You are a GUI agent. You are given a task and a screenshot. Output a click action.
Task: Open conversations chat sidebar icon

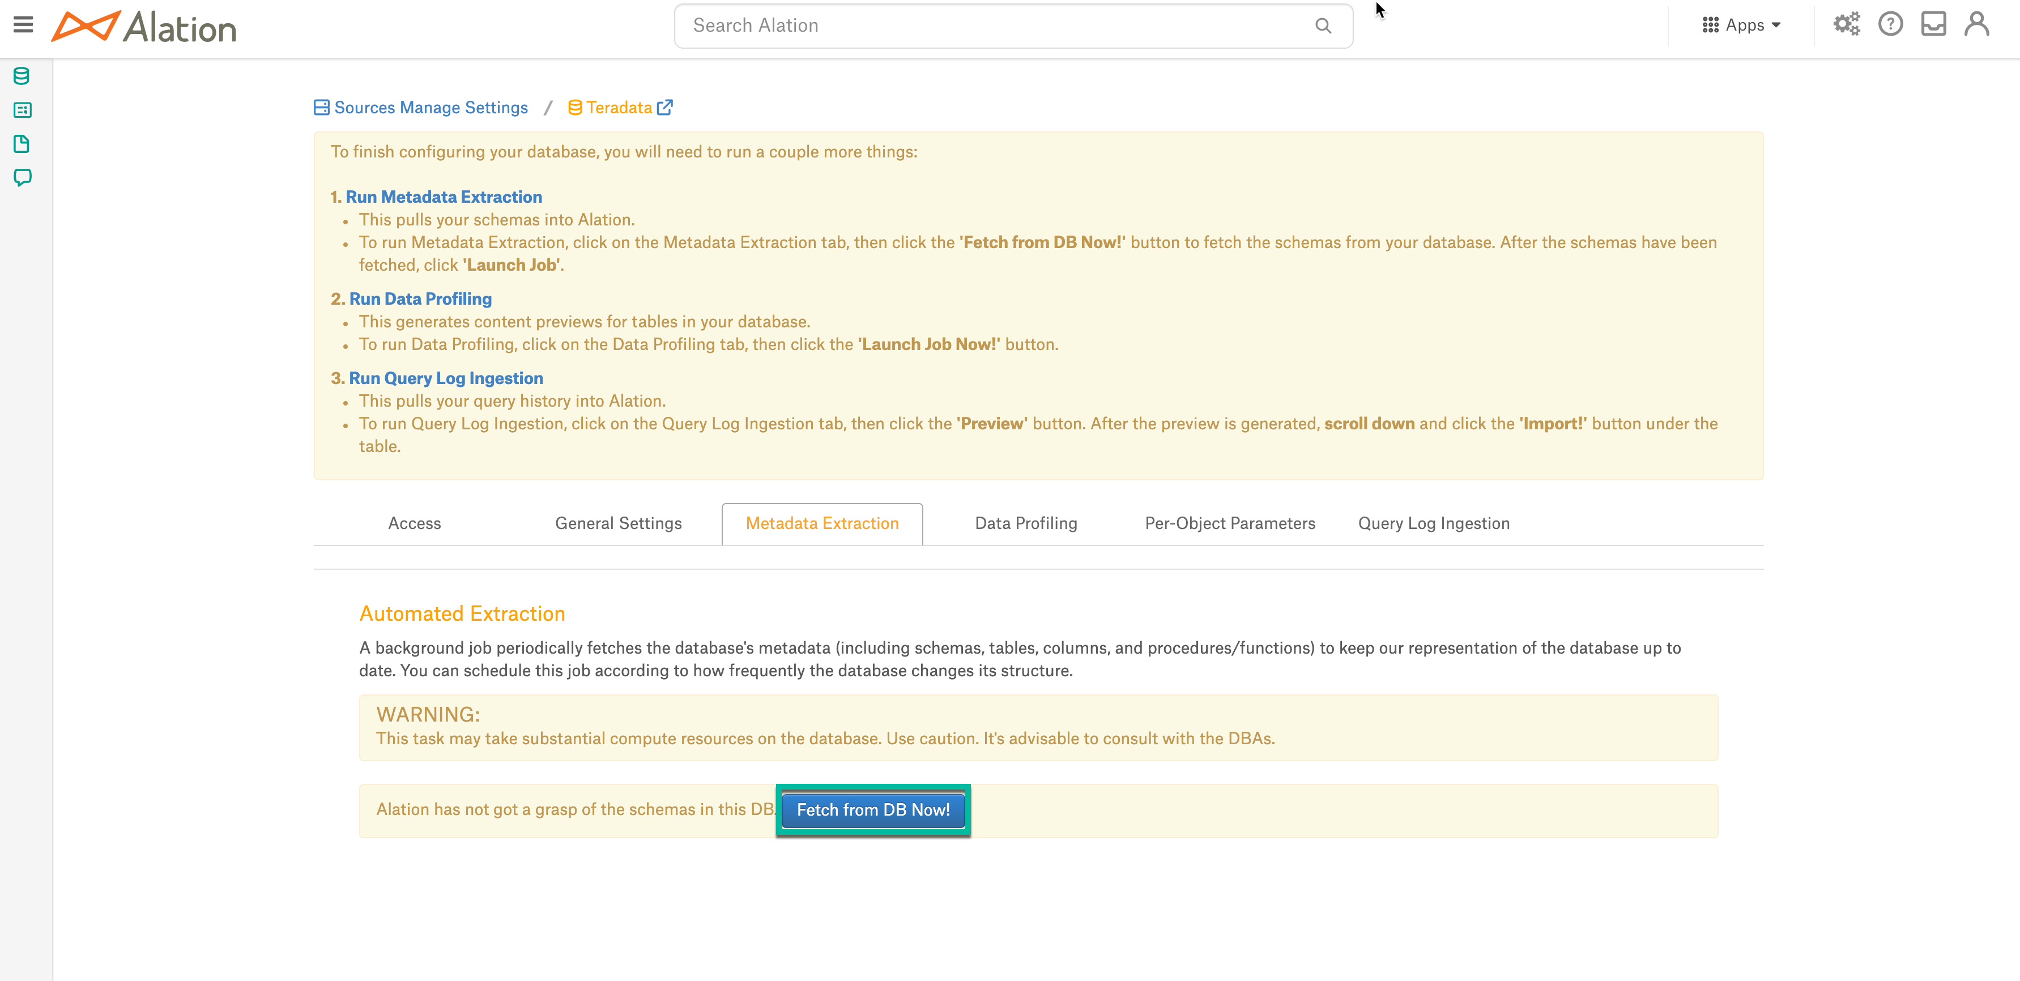tap(22, 178)
